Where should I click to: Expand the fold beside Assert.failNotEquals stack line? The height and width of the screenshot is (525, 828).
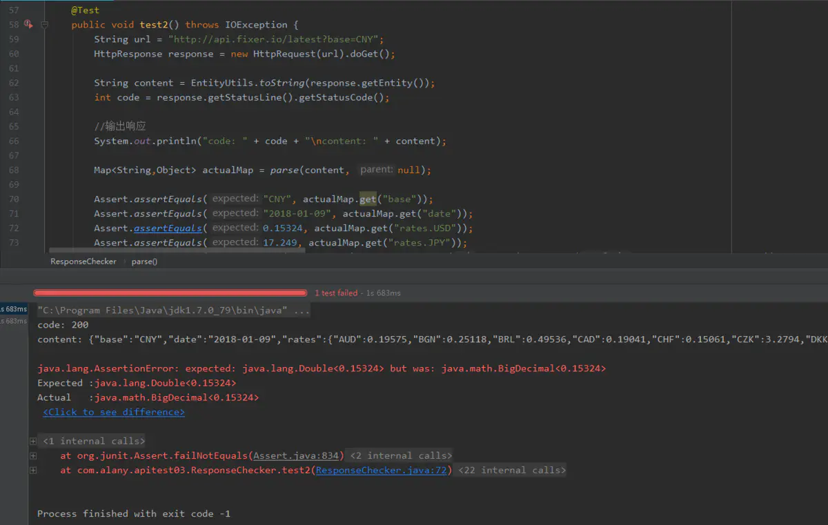[x=33, y=455]
